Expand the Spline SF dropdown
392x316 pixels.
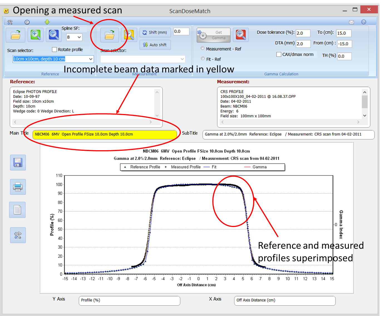click(79, 37)
